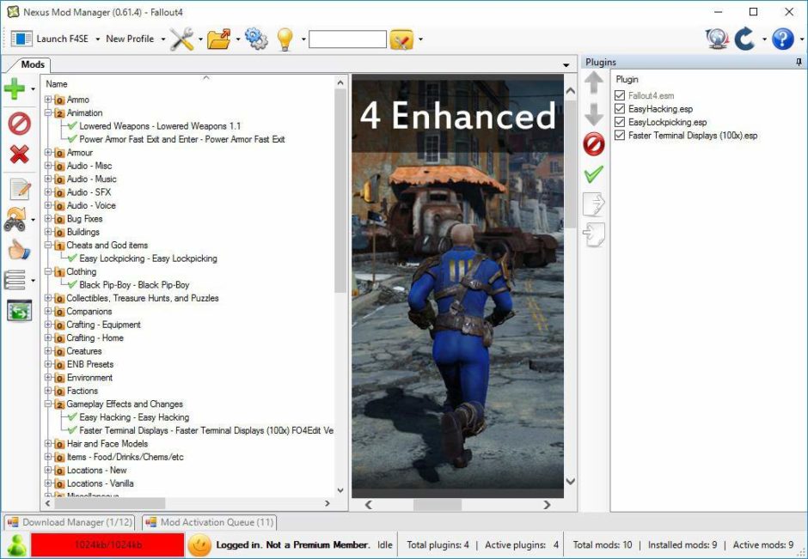
Task: Disable the Faster Terminal Displays plugin checkbox
Action: 620,135
